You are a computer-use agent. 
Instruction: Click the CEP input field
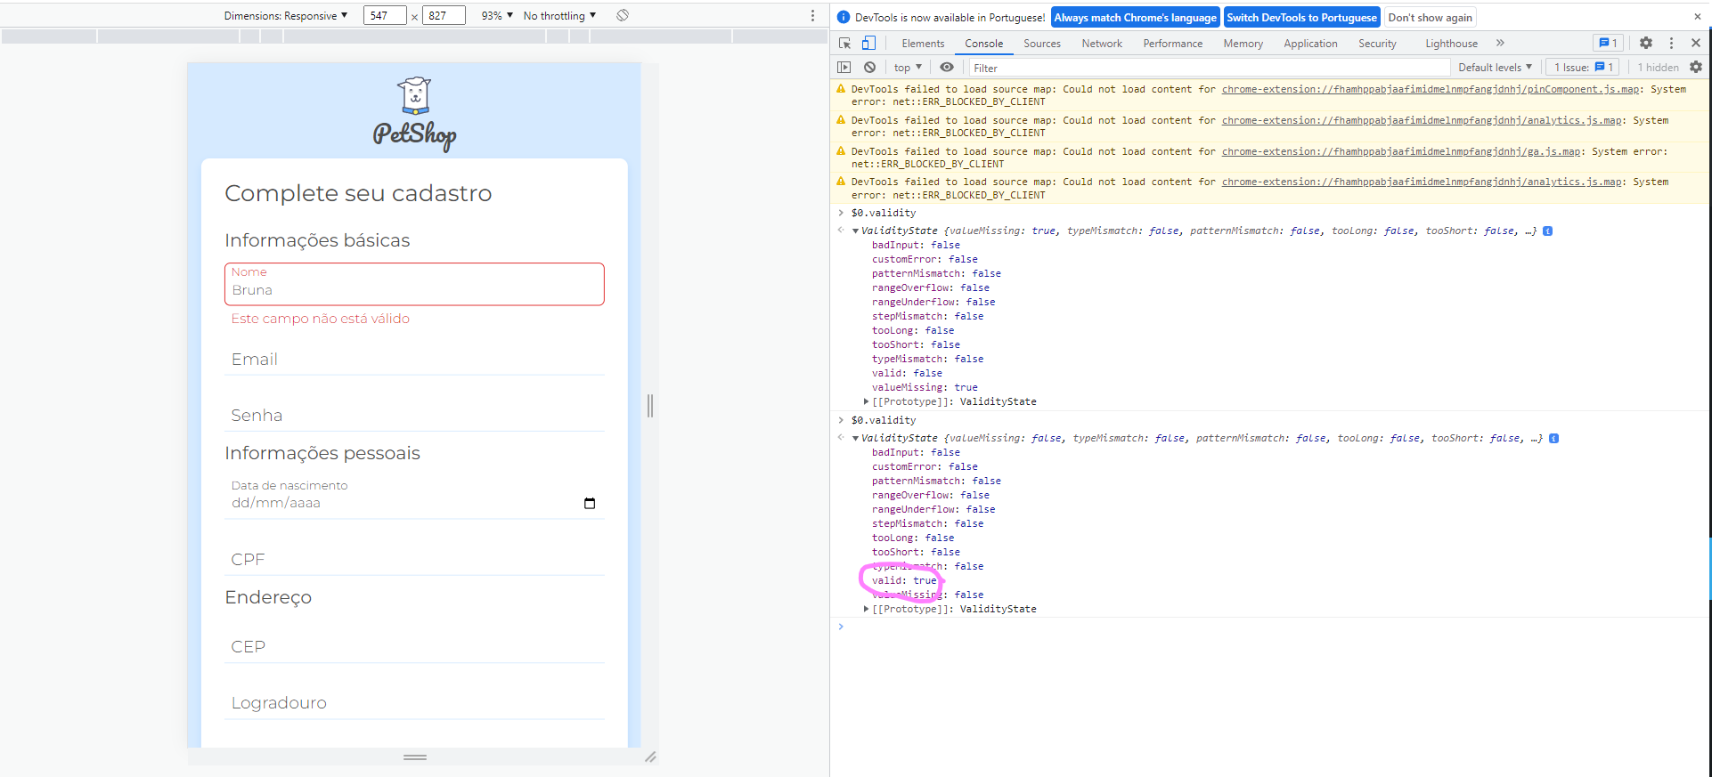tap(414, 646)
